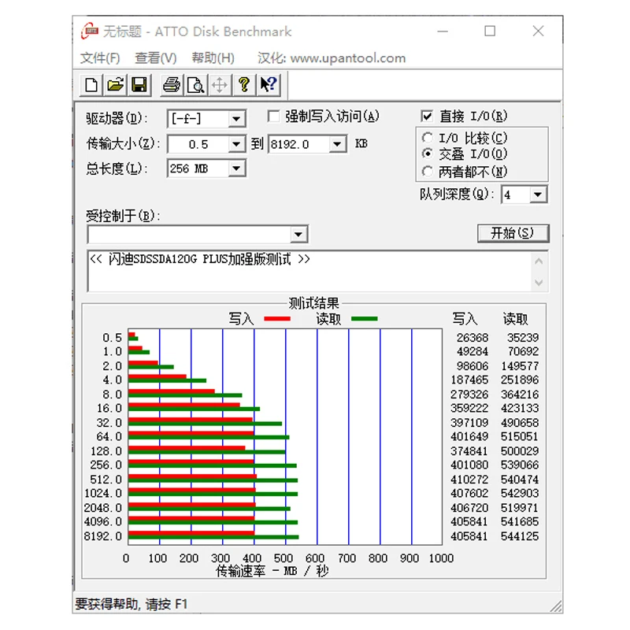The image size is (630, 630).
Task: Click the New file toolbar icon
Action: [x=91, y=85]
